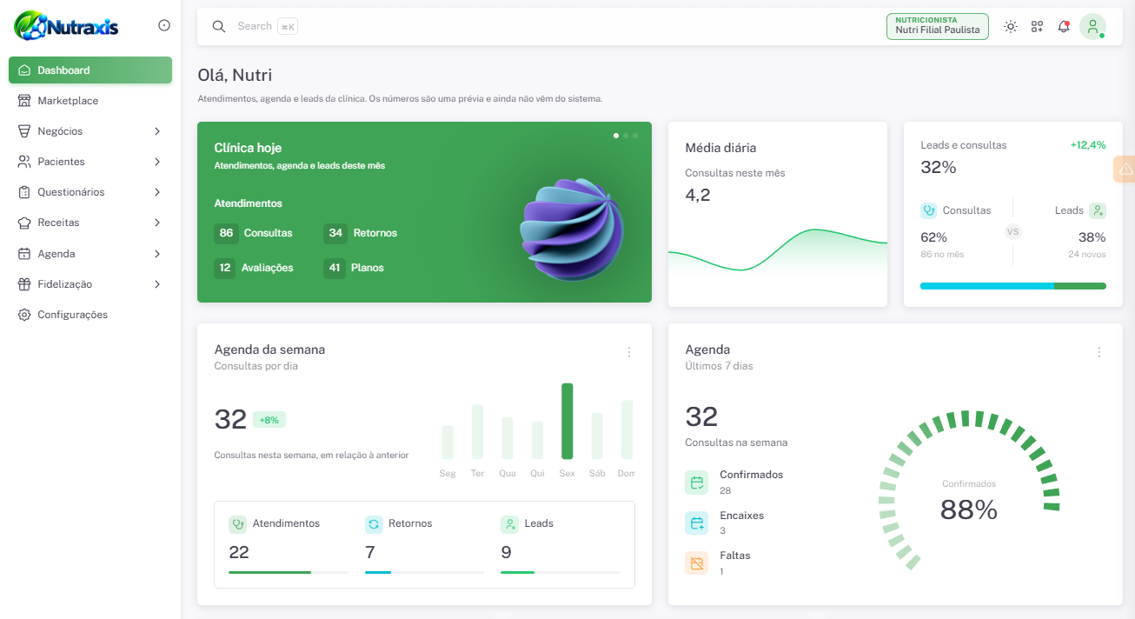Viewport: 1135px width, 619px height.
Task: Click the Atendimentos stethoscope icon
Action: pos(237,524)
